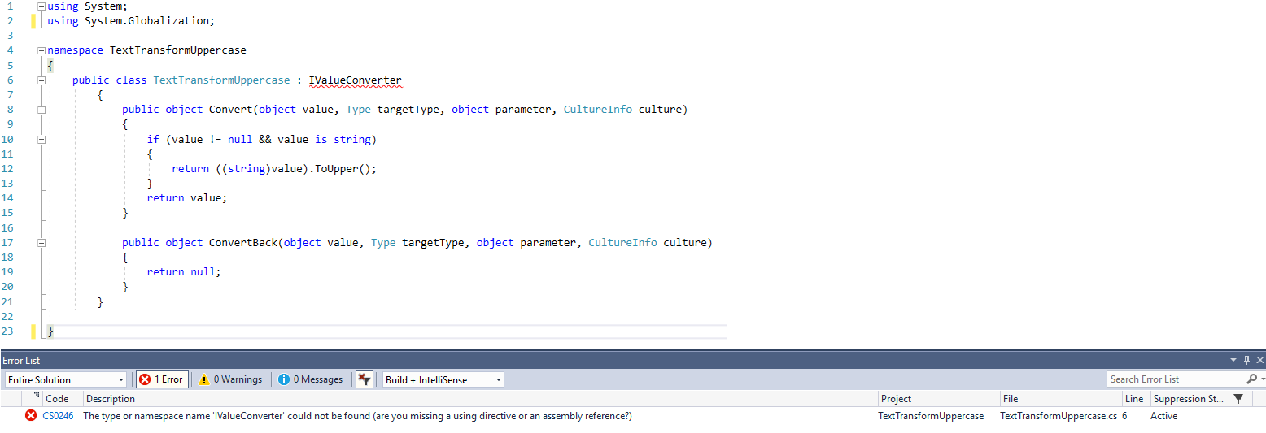
Task: Click the category icon column header
Action: click(36, 398)
